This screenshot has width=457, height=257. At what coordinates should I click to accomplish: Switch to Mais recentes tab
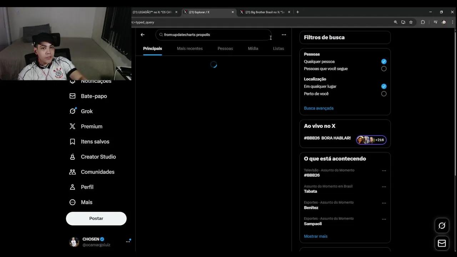tap(190, 49)
